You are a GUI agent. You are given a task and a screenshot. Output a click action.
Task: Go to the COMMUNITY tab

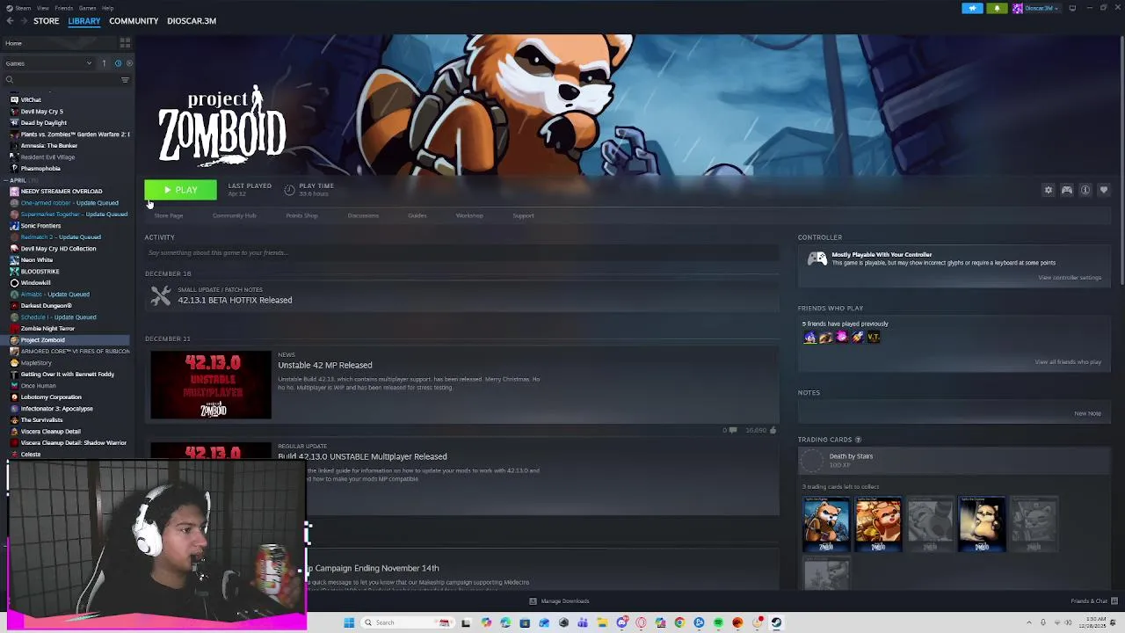(134, 21)
